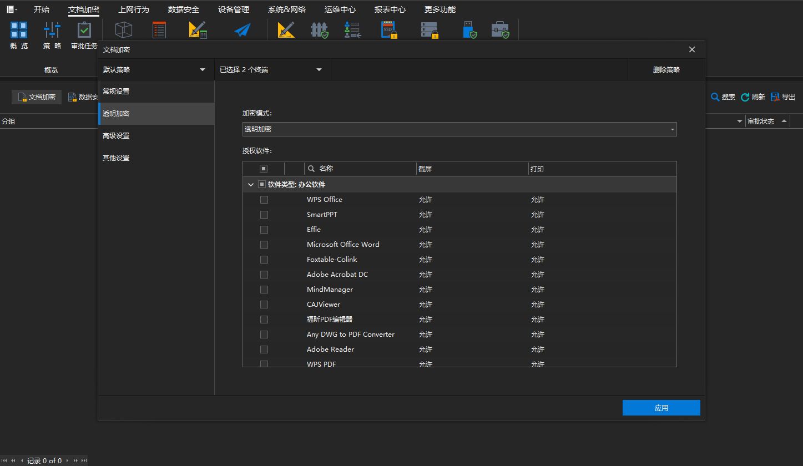Go to next record arrow in pager

tap(67, 460)
